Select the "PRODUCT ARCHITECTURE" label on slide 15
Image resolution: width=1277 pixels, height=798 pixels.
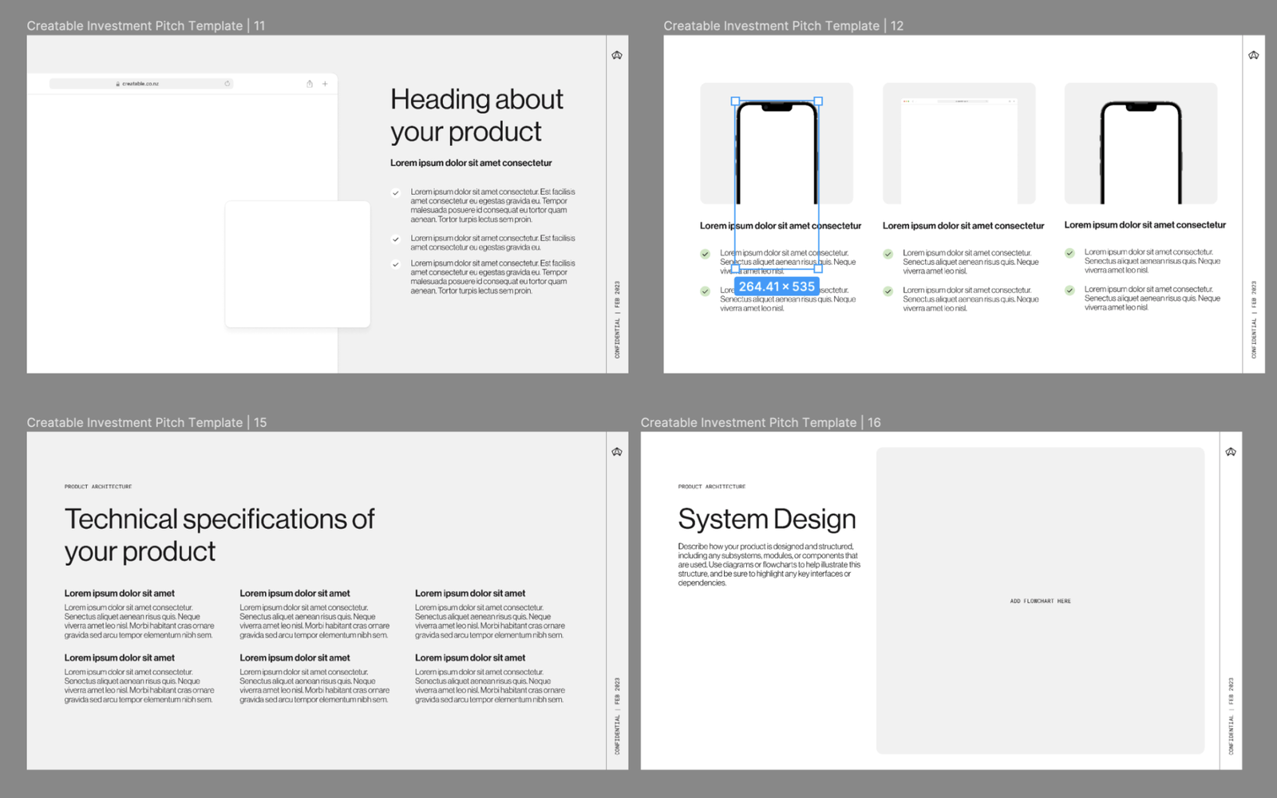tap(98, 487)
